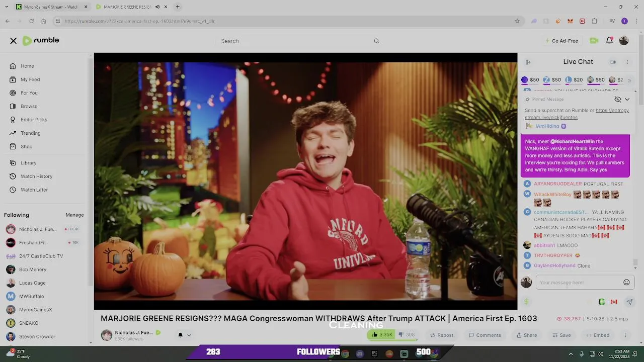This screenshot has width=644, height=362.
Task: Open the Comments button
Action: [x=485, y=335]
